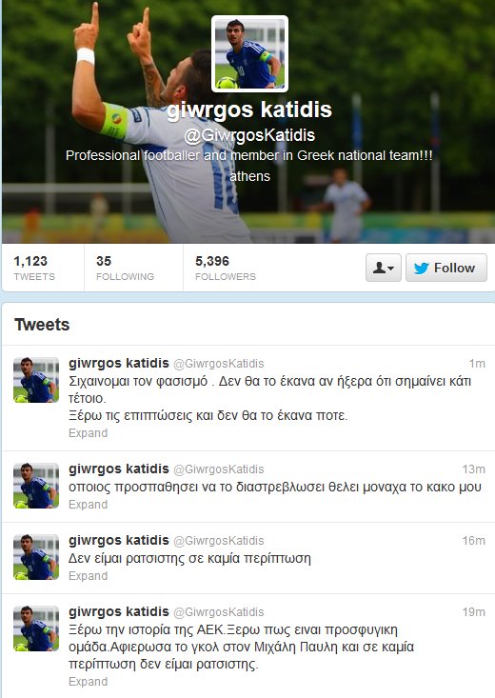The width and height of the screenshot is (495, 698).
Task: Open the 1m timestamp of first tweet
Action: click(477, 364)
